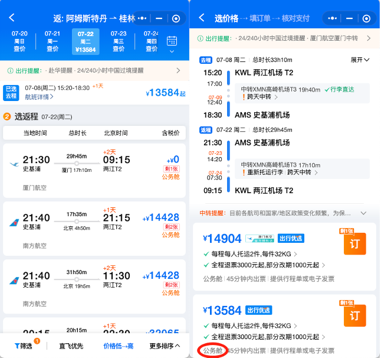
Task: Expand 更多排序 options
Action: 165,346
